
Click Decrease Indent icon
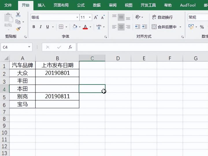pyautogui.click(x=138, y=27)
